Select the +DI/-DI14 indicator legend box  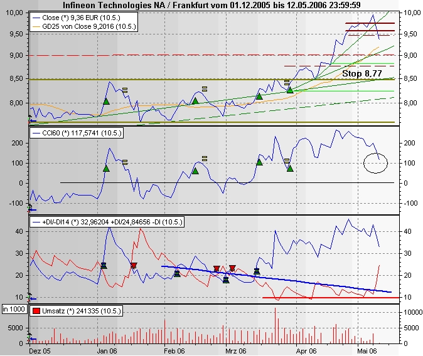point(107,222)
